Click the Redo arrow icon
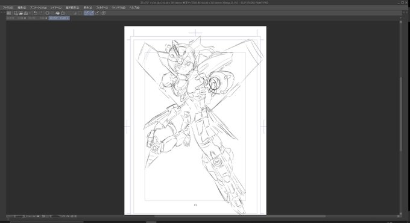The height and width of the screenshot is (223, 410). point(42,13)
